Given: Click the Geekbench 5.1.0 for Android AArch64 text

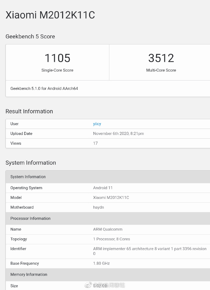Looking at the screenshot, I should click(44, 89).
